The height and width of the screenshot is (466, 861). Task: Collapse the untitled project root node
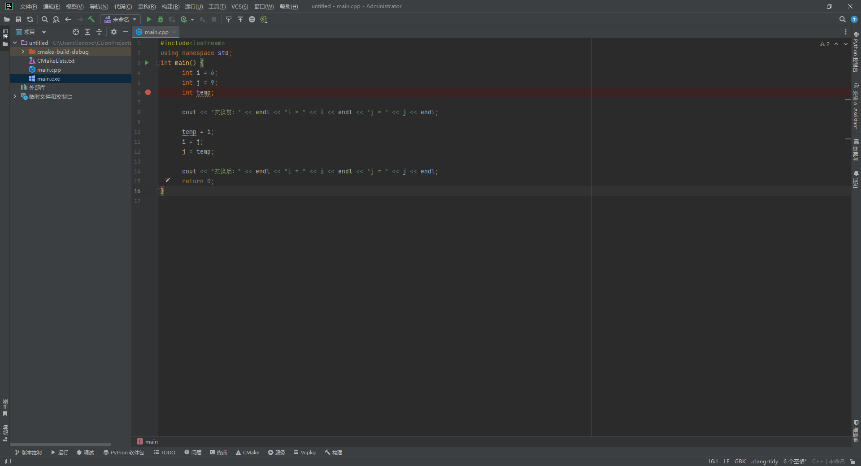point(15,43)
